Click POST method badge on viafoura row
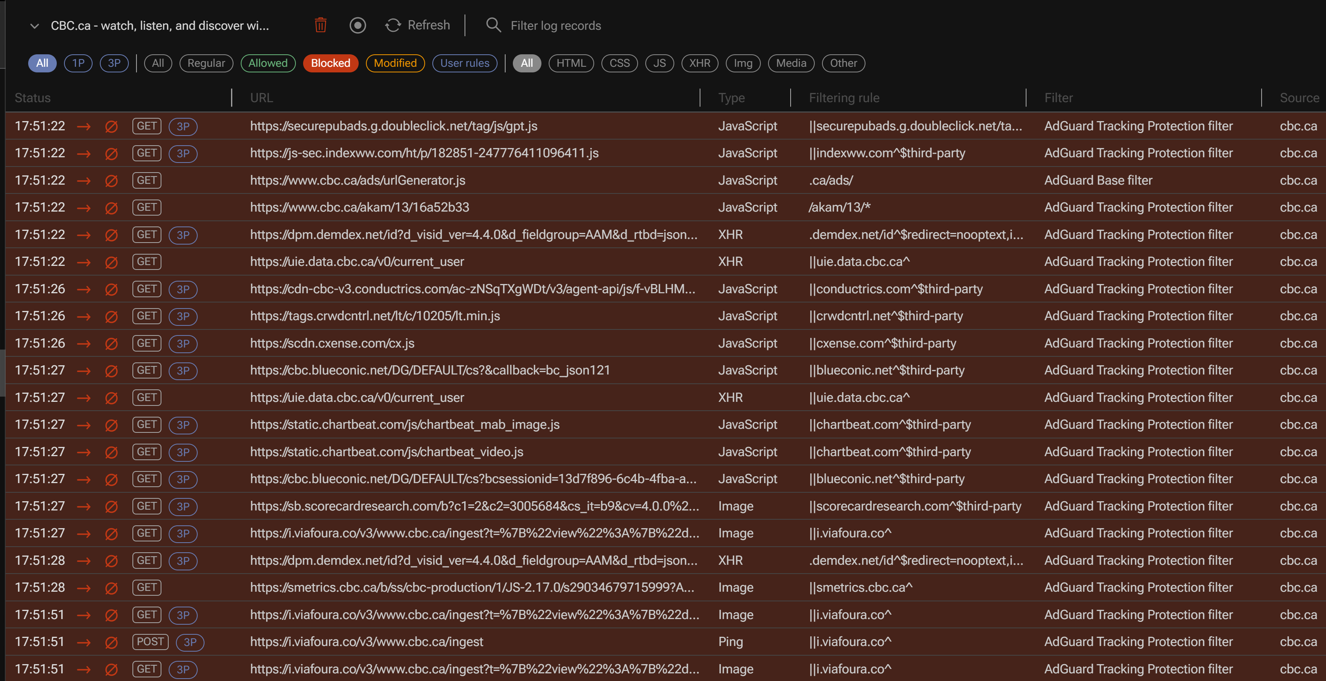The width and height of the screenshot is (1326, 681). [150, 642]
